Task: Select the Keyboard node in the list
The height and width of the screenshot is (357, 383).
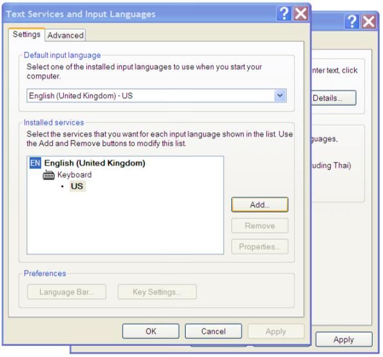Action: coord(75,175)
